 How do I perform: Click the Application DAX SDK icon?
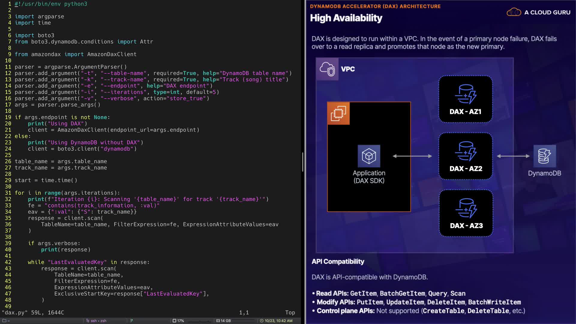point(369,156)
